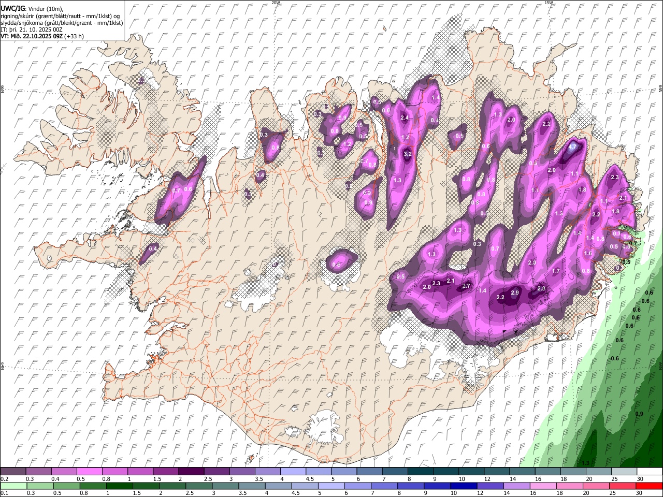The image size is (663, 497).
Task: Select the bright pink snow swatch for 0.5–0.8 mm
Action: [x=90, y=472]
